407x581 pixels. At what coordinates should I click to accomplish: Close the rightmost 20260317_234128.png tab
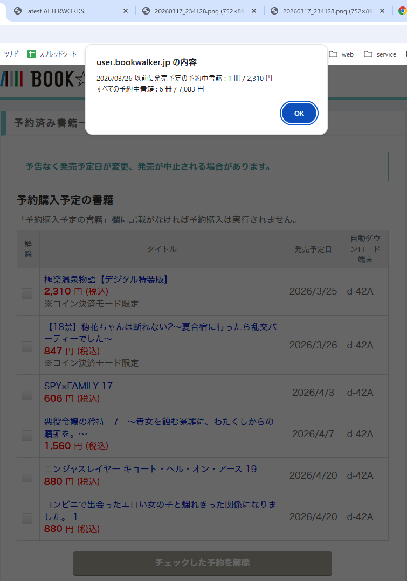tap(382, 11)
